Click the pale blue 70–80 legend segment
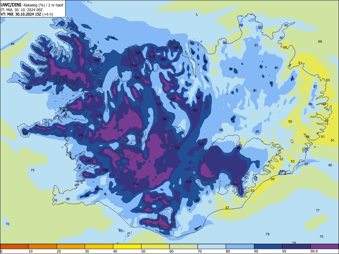This screenshot has width=339, height=254. (212, 247)
